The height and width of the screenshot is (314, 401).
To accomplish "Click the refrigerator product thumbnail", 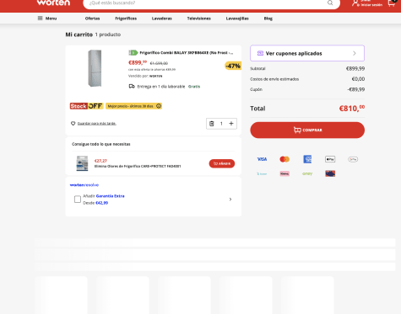I will click(95, 68).
